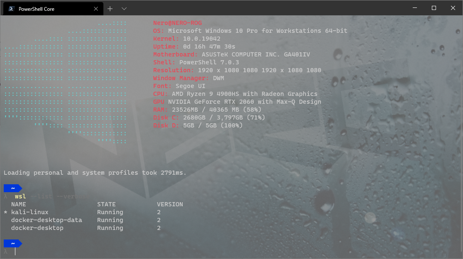The height and width of the screenshot is (259, 463).
Task: Click the Motherboard text ASUSTeK COMPUTER INC.
Action: [241, 54]
